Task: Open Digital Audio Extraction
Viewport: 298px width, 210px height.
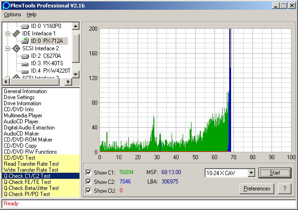Action: tap(29, 128)
